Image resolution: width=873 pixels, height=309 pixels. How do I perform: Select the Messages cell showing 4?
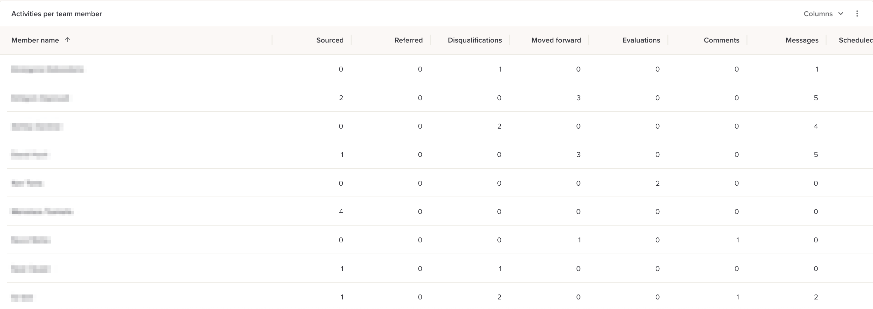coord(816,126)
